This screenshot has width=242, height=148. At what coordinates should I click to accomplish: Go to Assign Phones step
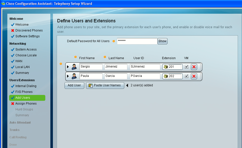pyautogui.click(x=26, y=104)
